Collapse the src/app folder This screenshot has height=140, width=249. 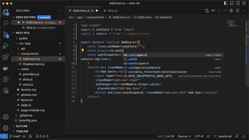(16, 43)
